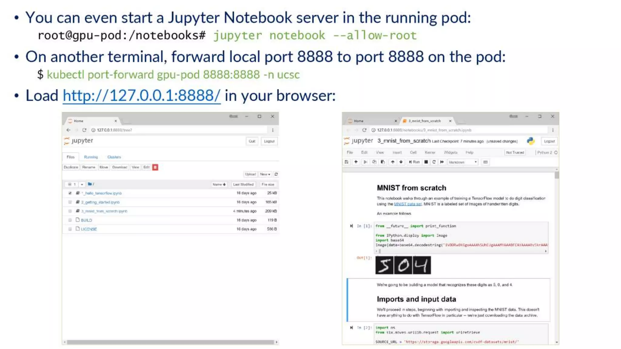Click the red delete trash icon
Screen dimensions: 621x349
155,167
